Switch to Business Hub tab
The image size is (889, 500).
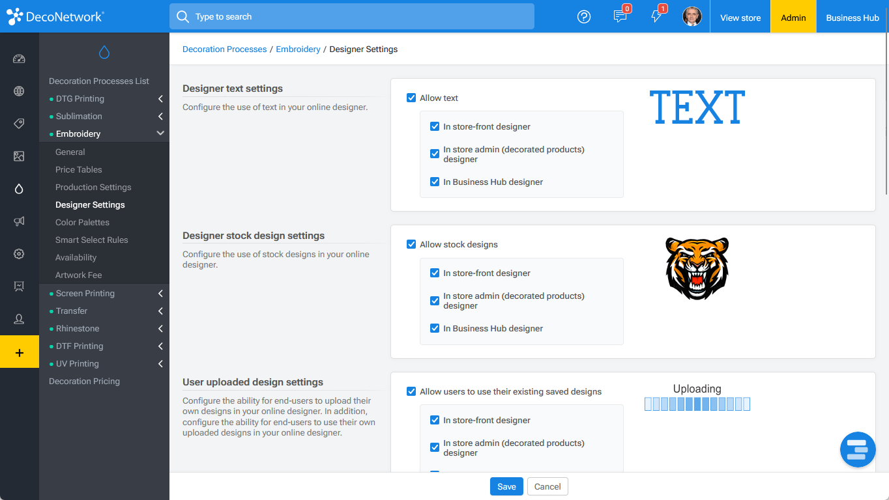point(853,18)
